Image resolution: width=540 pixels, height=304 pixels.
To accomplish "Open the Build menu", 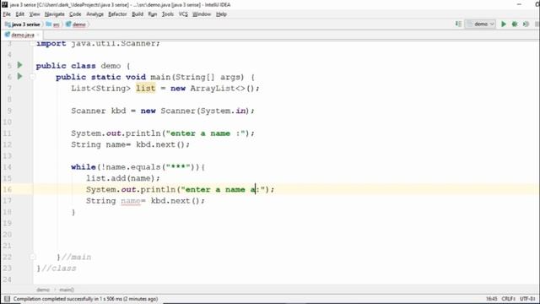I will coord(138,14).
